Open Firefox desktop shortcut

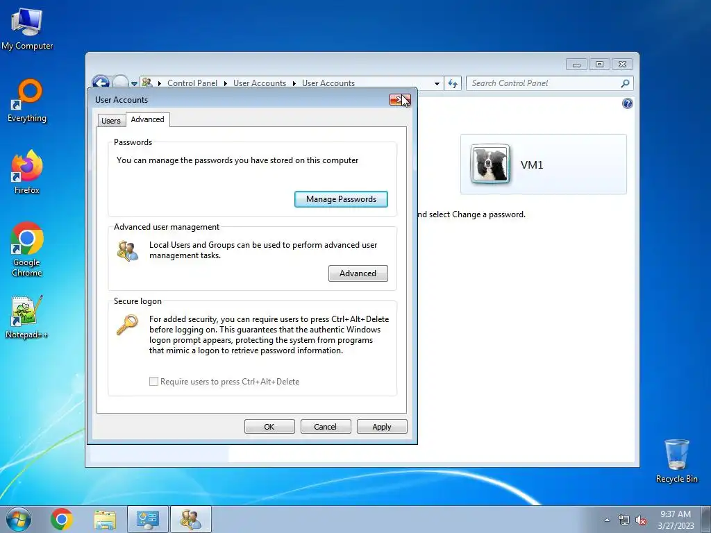tap(27, 172)
